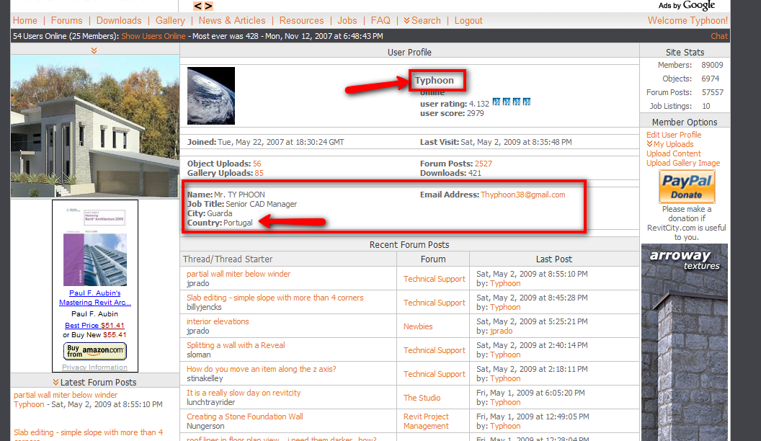Open the Home page
The width and height of the screenshot is (761, 441).
coord(25,20)
